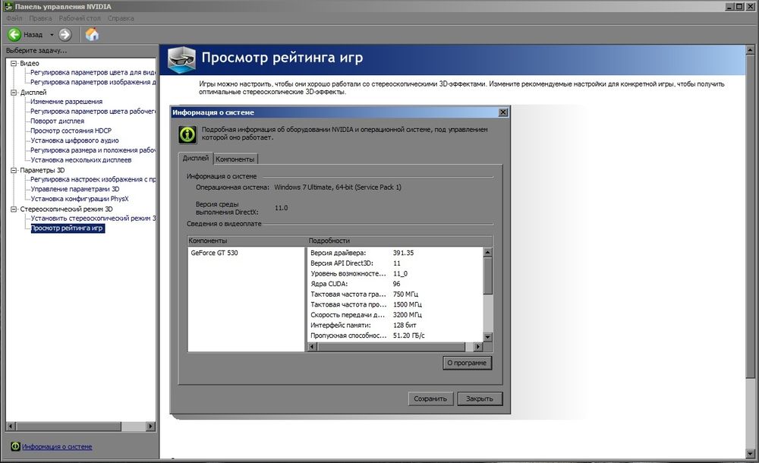Viewport: 759px width, 463px height.
Task: Open the Рабочий стол menu
Action: coord(80,18)
